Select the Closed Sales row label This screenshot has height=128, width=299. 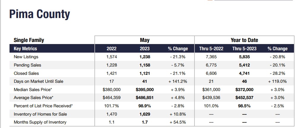[x=26, y=73]
